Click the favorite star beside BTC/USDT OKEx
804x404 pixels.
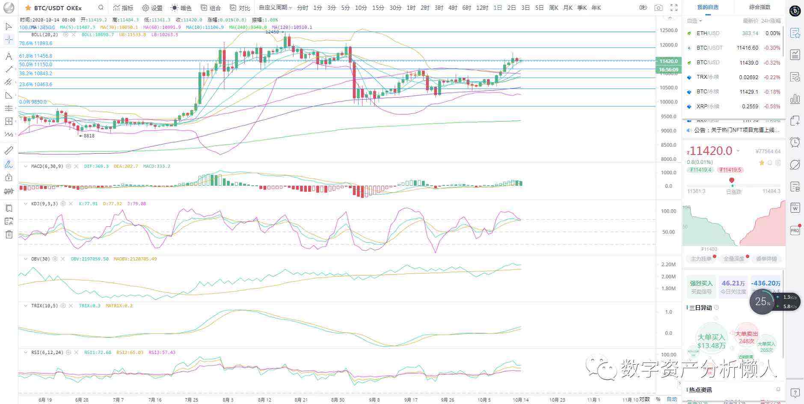coord(28,8)
